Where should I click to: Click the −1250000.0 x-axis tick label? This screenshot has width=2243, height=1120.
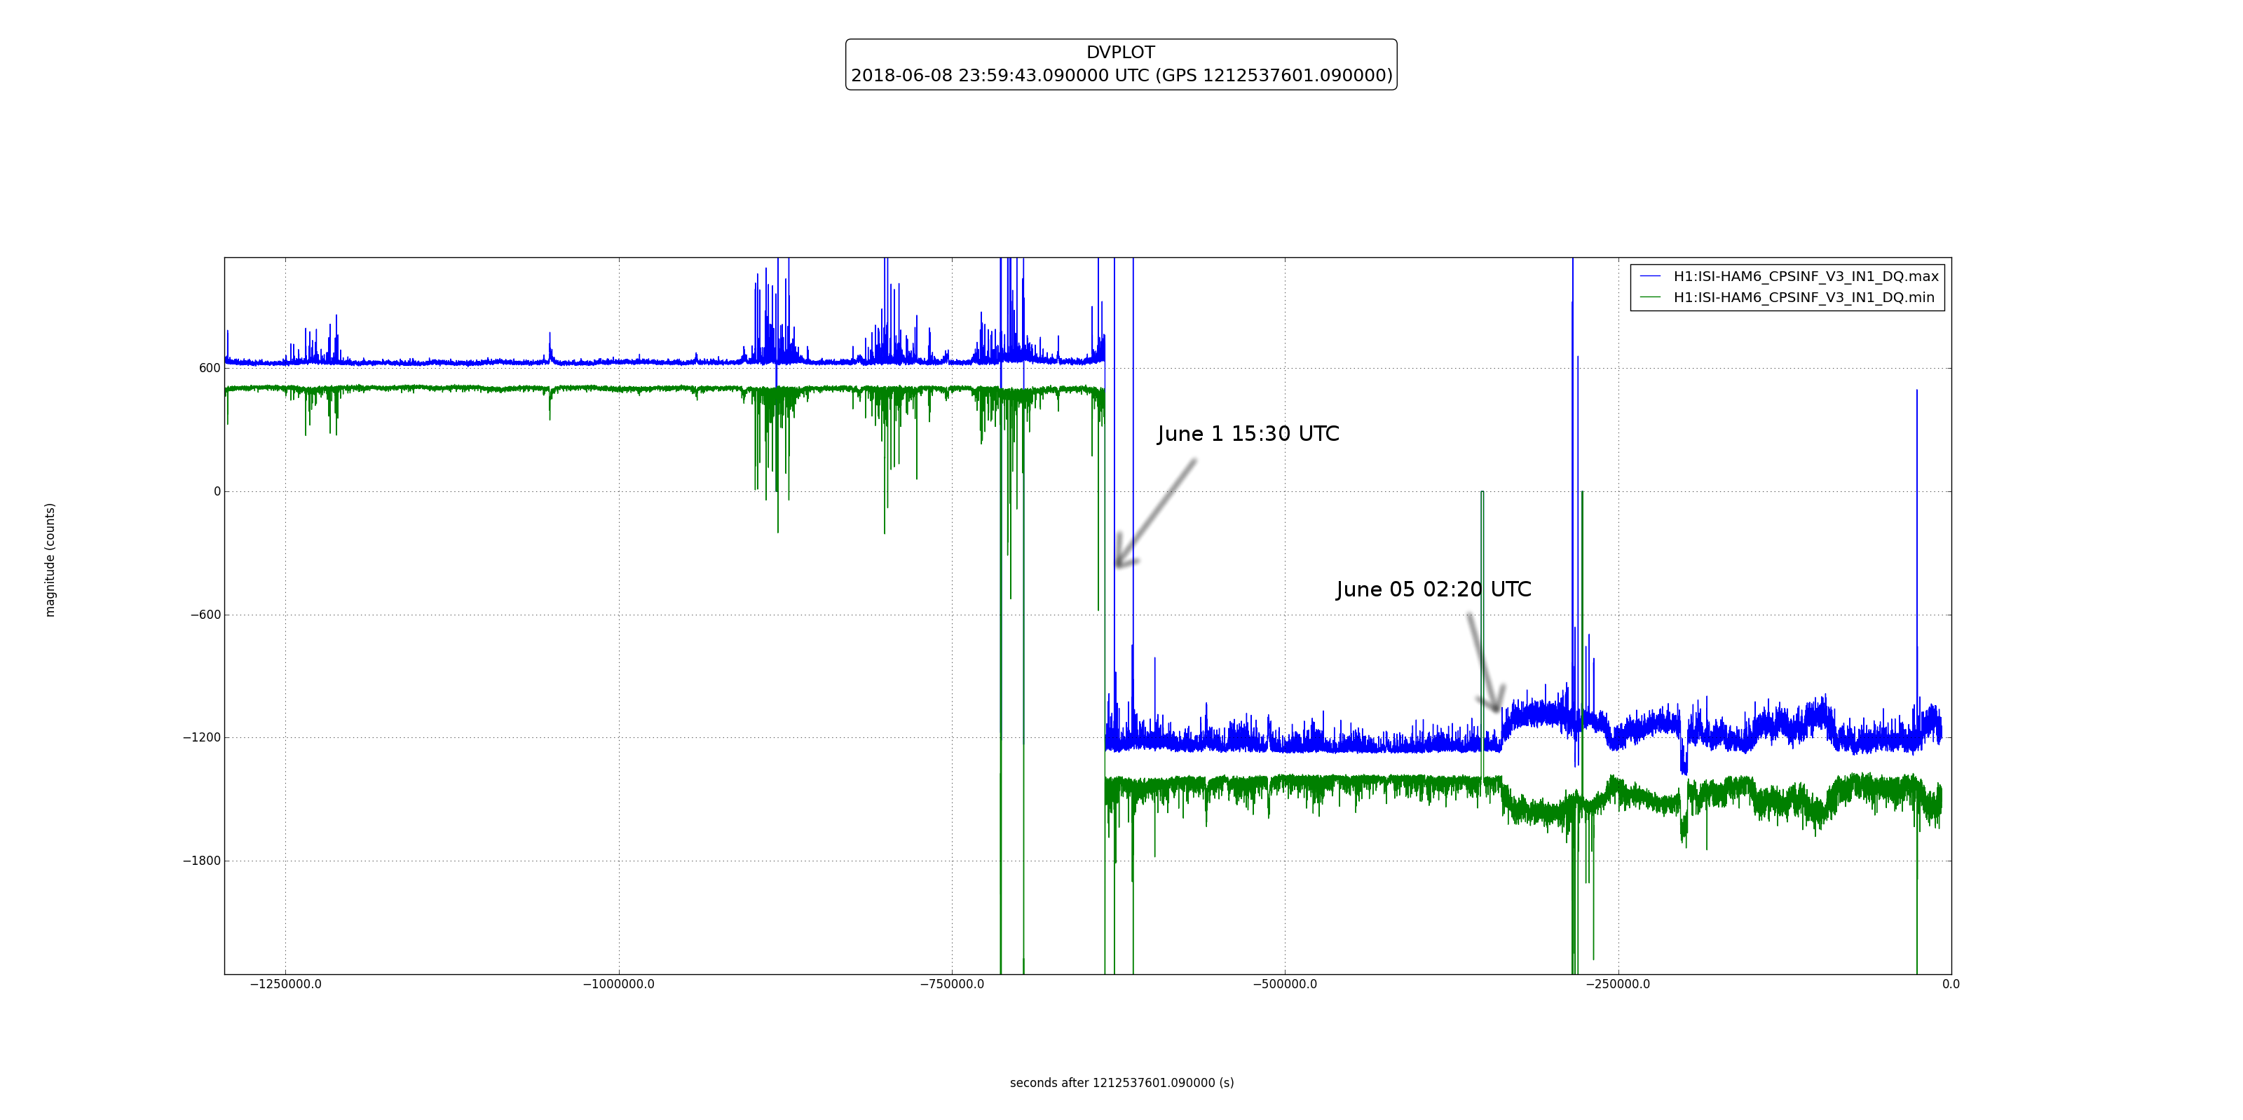point(285,984)
